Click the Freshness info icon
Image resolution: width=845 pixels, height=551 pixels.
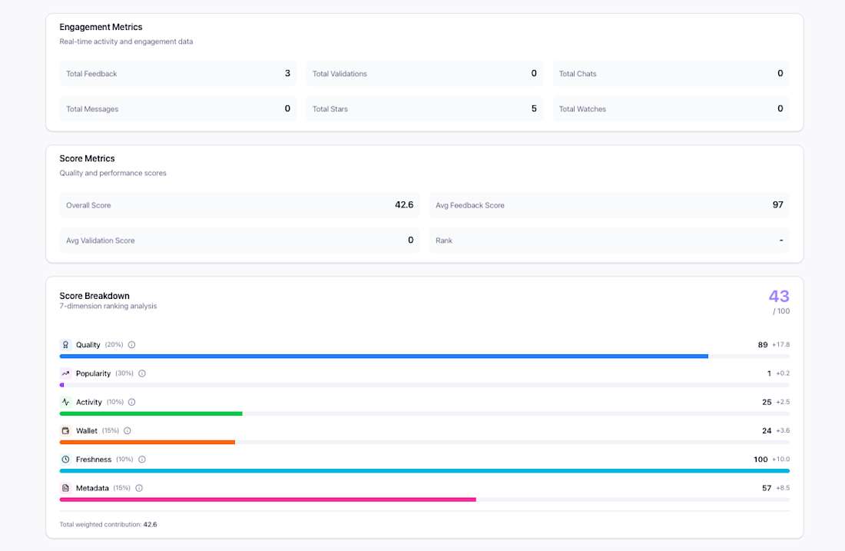(x=141, y=459)
